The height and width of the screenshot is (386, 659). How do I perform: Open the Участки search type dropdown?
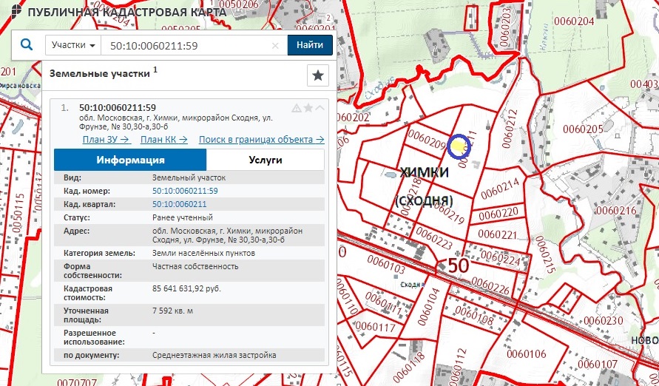point(74,45)
